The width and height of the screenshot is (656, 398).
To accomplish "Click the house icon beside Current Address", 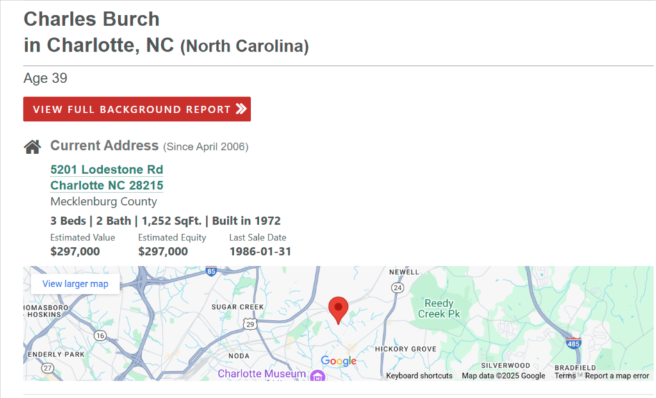I will pos(32,146).
